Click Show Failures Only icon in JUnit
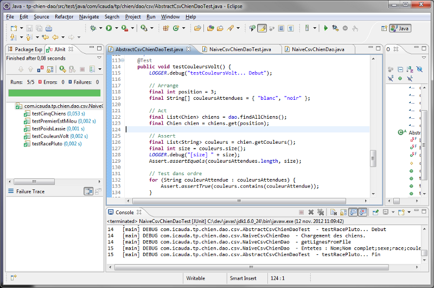Screen dimensions: 434x288 pyautogui.click(x=41, y=69)
